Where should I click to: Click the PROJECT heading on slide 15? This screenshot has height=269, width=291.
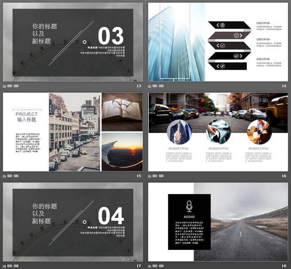coord(27,114)
